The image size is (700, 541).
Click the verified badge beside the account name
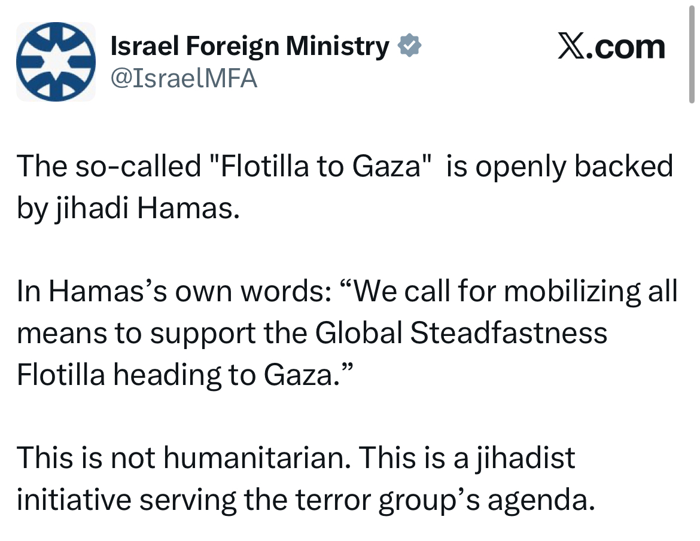[x=410, y=47]
